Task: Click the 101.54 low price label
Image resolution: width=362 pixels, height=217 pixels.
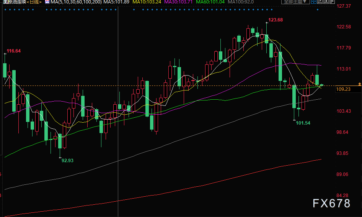Action: [x=303, y=123]
